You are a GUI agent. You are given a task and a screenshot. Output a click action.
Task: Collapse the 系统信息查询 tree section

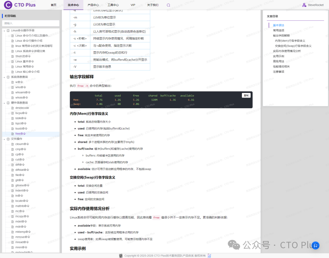click(x=4, y=77)
